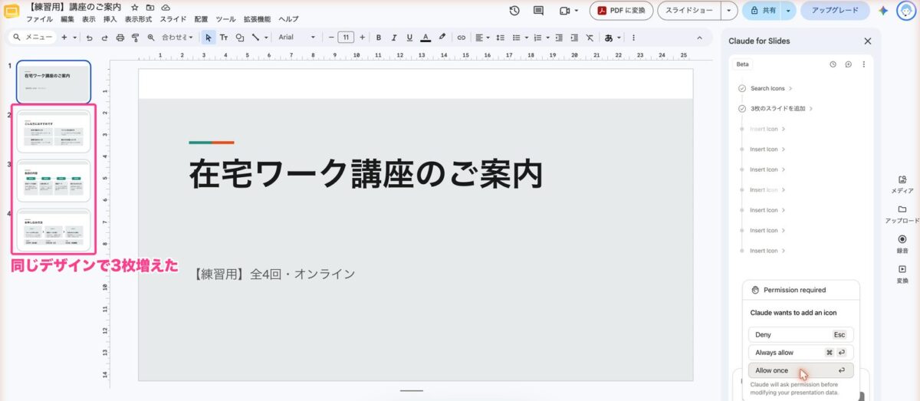Open the アップロード folder panel
Screen dimensions: 920x401
click(x=902, y=213)
